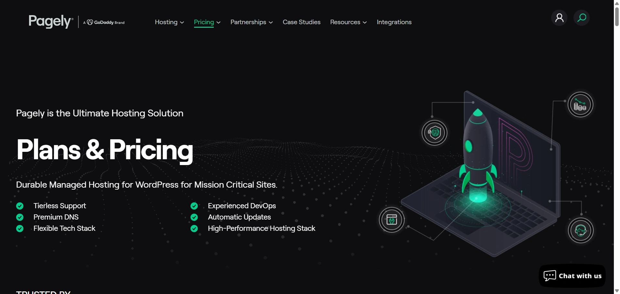620x294 pixels.
Task: Click 'Pagely is the Ultimate Hosting Solution' text
Action: pyautogui.click(x=100, y=113)
